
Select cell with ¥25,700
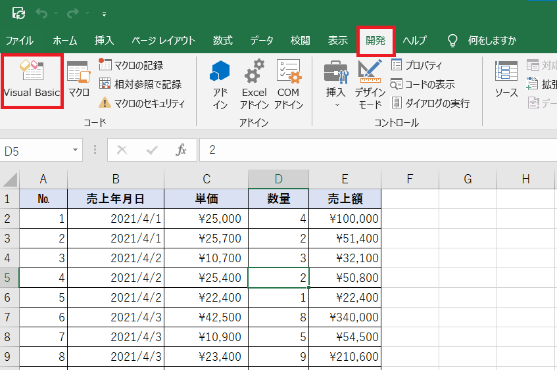pos(206,239)
